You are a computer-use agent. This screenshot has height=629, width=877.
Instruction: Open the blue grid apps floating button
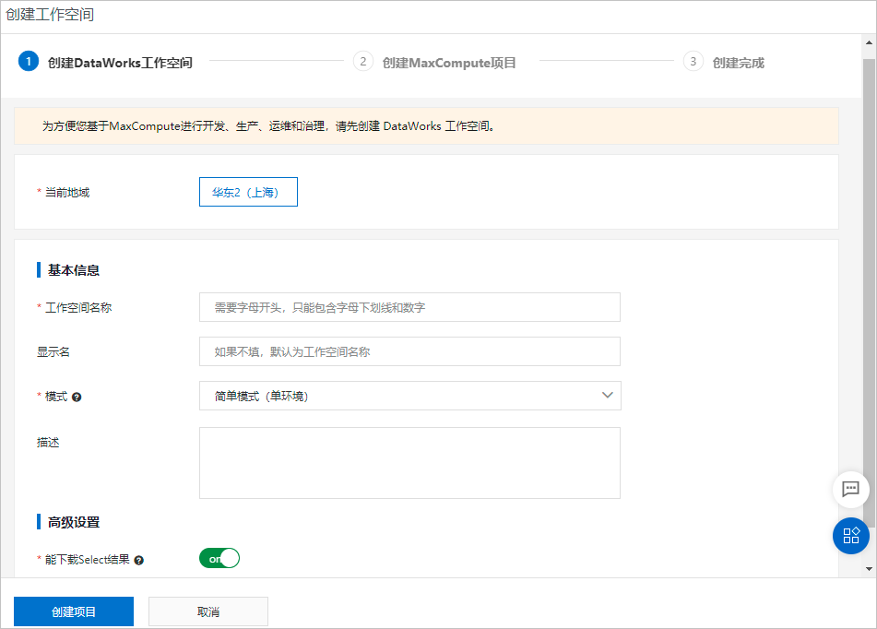(850, 536)
